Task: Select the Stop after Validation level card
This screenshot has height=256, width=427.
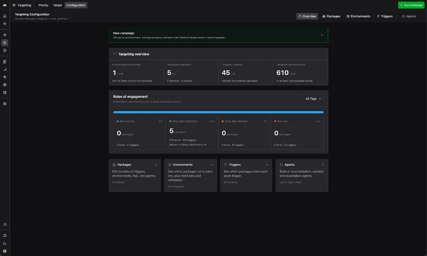Action: point(192,133)
